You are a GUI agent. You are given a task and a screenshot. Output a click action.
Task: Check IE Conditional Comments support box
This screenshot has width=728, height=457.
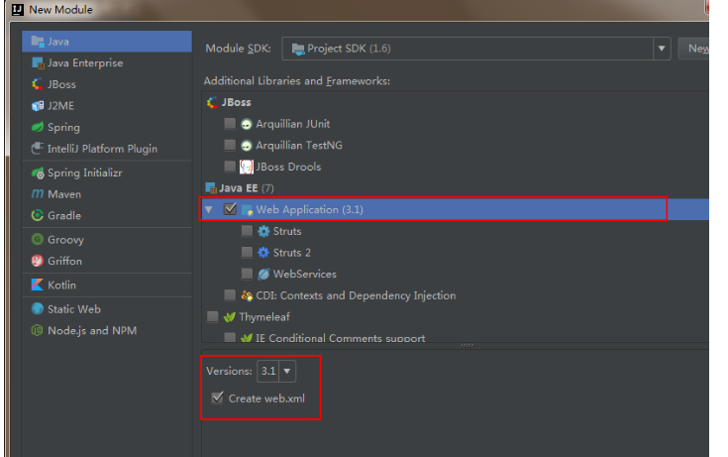(230, 337)
